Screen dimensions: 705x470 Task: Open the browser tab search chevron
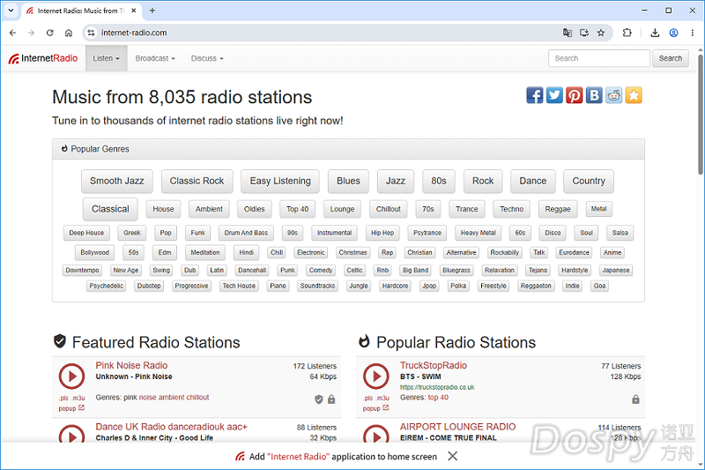pyautogui.click(x=11, y=11)
